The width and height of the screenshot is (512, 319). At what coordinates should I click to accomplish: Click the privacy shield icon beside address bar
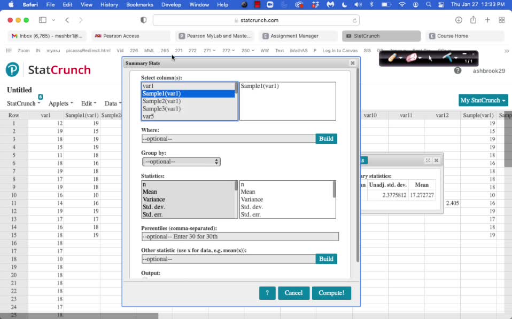coord(143,20)
